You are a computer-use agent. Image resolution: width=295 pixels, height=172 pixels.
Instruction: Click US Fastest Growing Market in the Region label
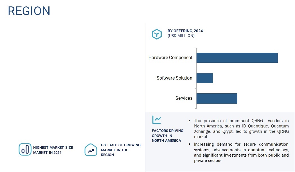click(121, 150)
